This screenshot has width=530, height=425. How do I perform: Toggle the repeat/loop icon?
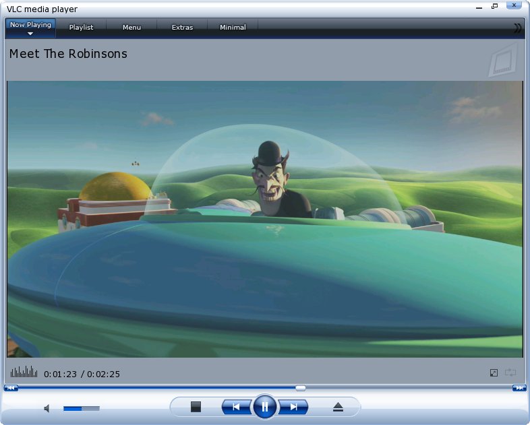(x=510, y=372)
